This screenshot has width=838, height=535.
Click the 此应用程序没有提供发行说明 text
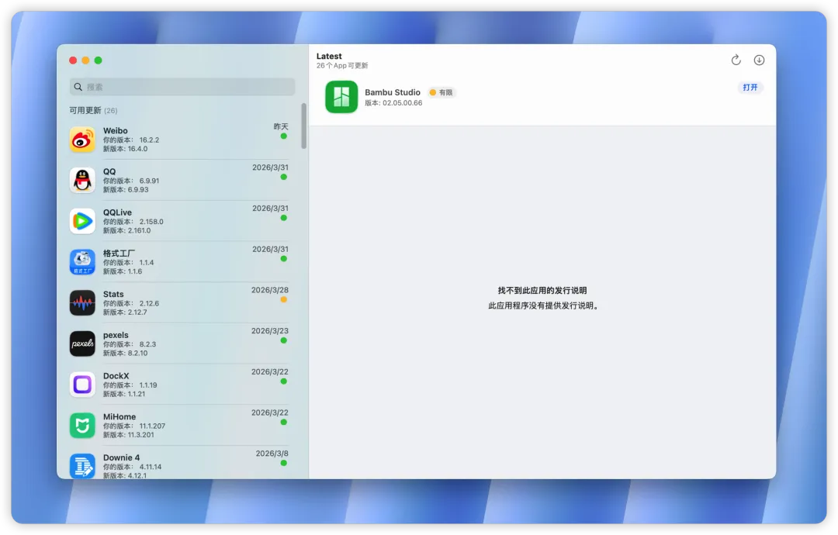[x=543, y=305]
